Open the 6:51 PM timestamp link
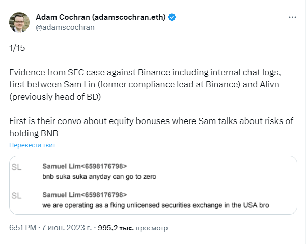Screen dimensions: 307x244 pos(23,228)
